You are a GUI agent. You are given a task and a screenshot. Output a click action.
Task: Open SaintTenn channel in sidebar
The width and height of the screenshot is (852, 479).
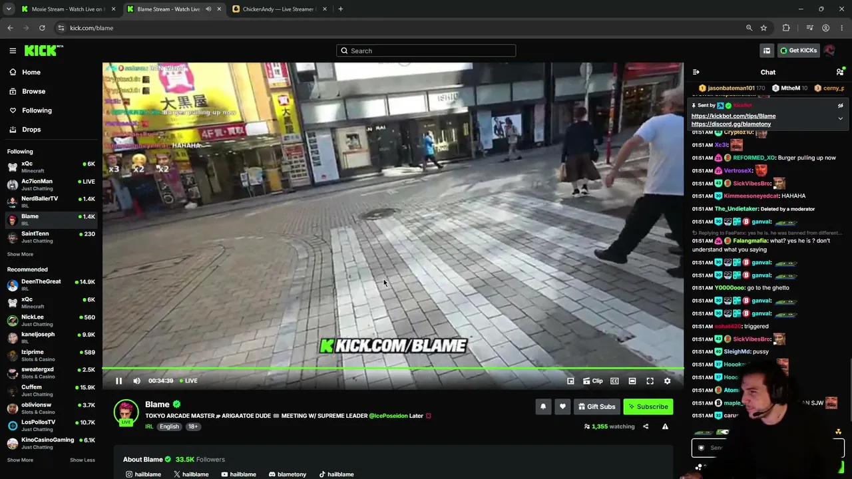51,236
